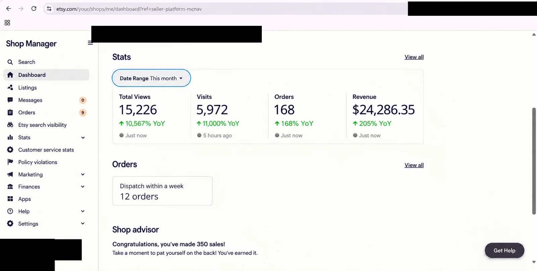Image resolution: width=537 pixels, height=271 pixels.
Task: Expand the Help submenu chevron
Action: click(x=83, y=211)
